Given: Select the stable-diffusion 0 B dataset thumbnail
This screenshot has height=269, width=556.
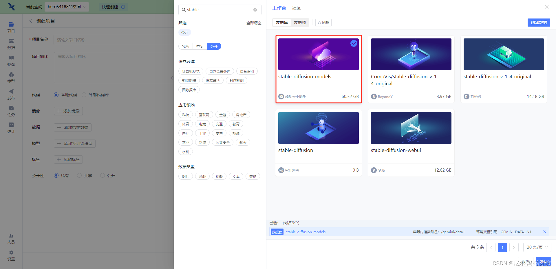Looking at the screenshot, I should 319,128.
